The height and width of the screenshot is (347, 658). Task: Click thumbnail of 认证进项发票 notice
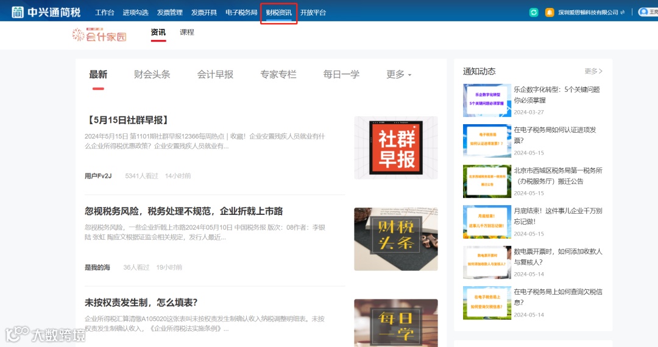(x=487, y=141)
